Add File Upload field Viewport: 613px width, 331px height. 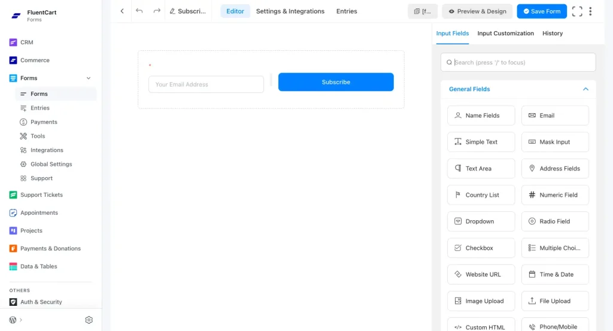555,301
